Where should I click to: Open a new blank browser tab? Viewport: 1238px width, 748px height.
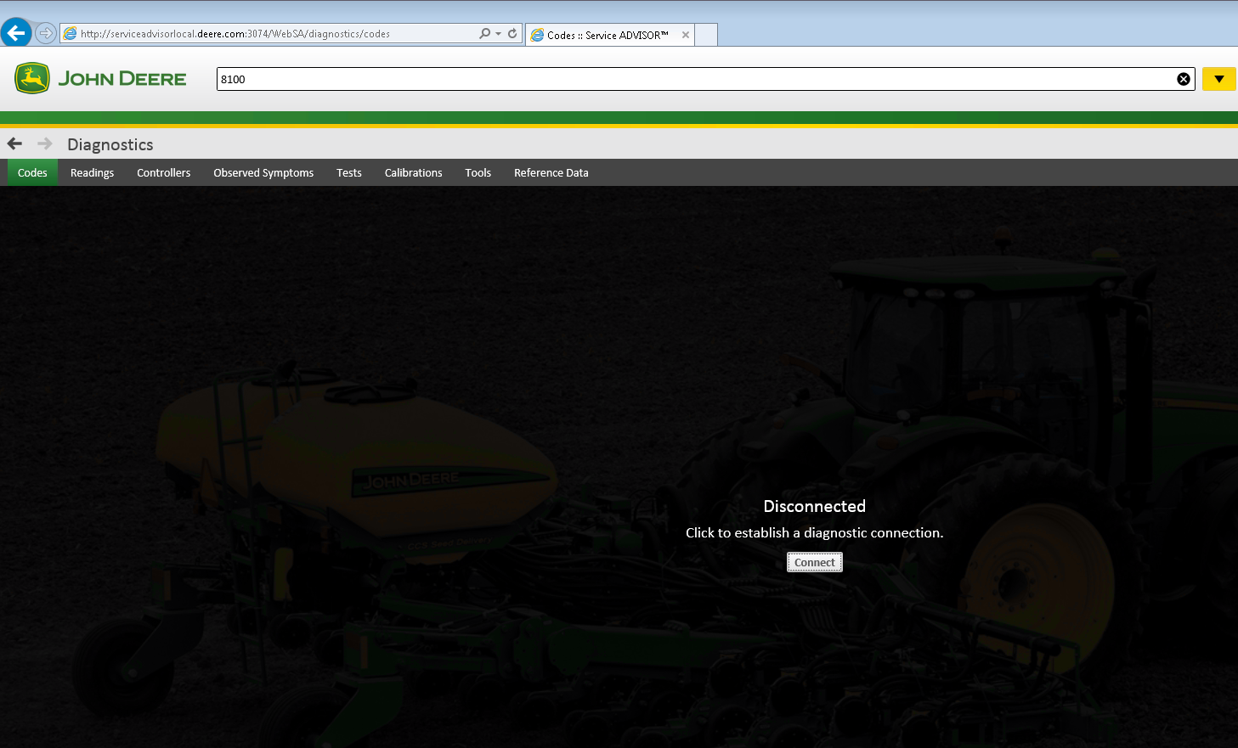707,35
